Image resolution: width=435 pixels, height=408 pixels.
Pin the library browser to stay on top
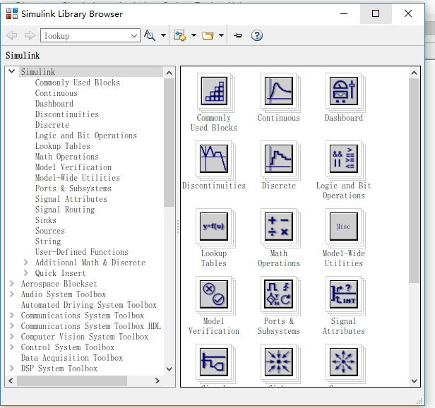pyautogui.click(x=238, y=35)
